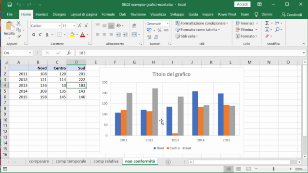The image size is (308, 173).
Task: Open the font size 11 dropdown
Action: (x=74, y=26)
